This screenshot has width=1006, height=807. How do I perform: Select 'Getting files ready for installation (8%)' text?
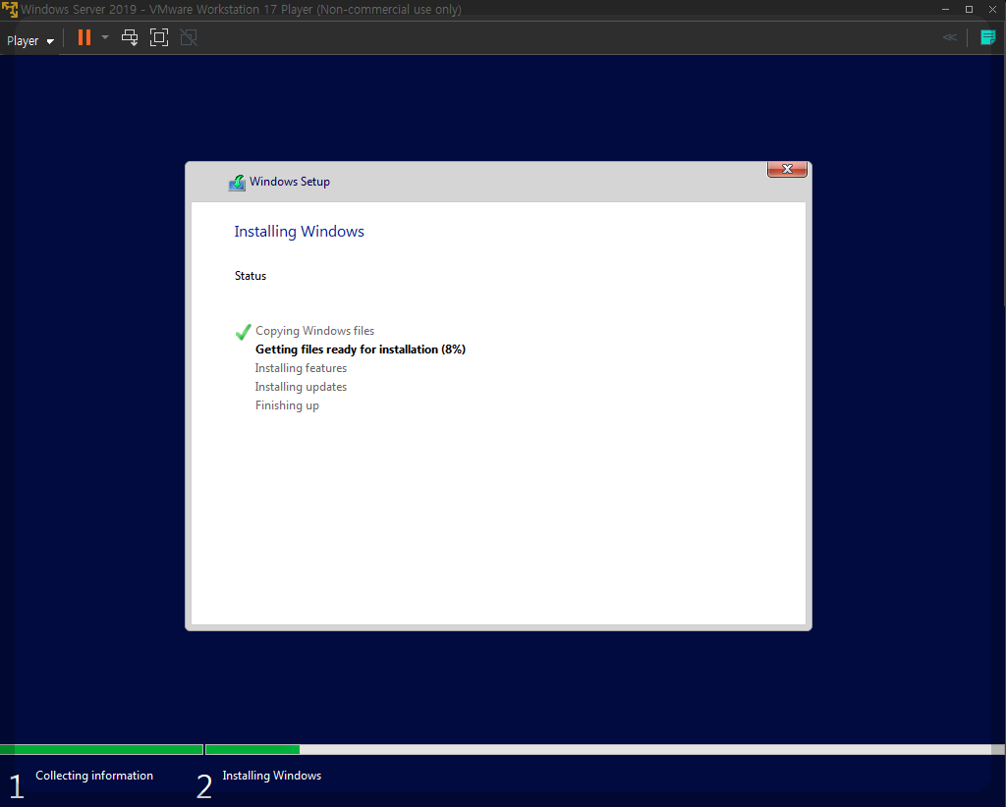point(361,350)
